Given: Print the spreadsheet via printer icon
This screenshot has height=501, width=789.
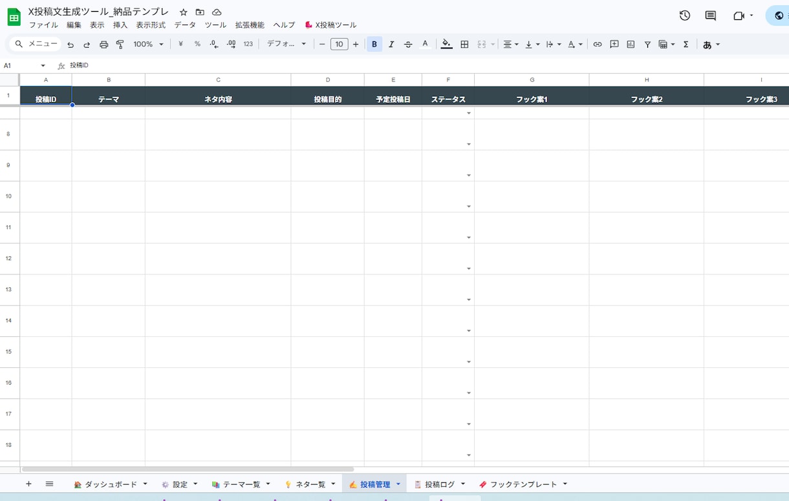Looking at the screenshot, I should coord(103,45).
